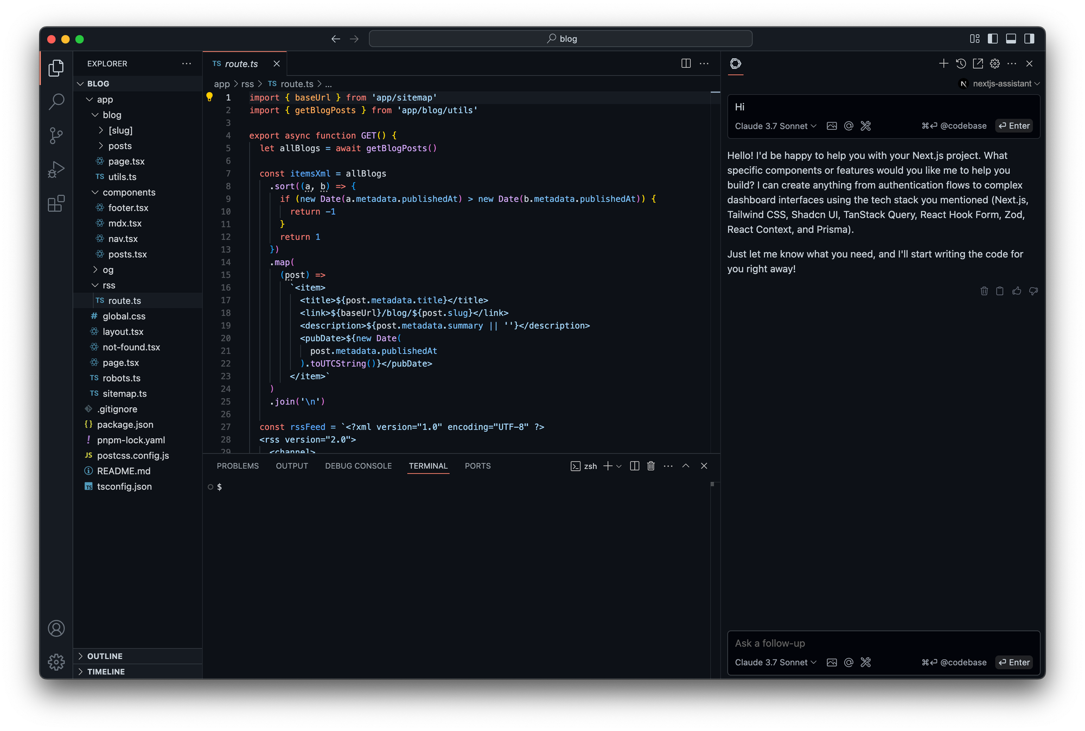Open chat history with the clock icon
Viewport: 1085px width, 731px height.
click(x=961, y=63)
